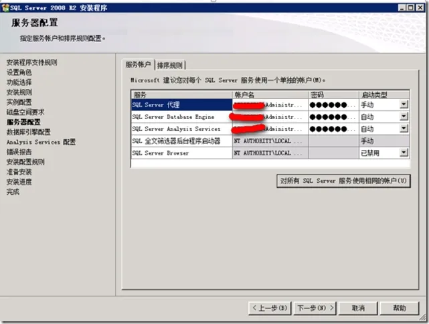Click 功能选择 step in sidebar
The image size is (429, 324).
click(x=19, y=82)
